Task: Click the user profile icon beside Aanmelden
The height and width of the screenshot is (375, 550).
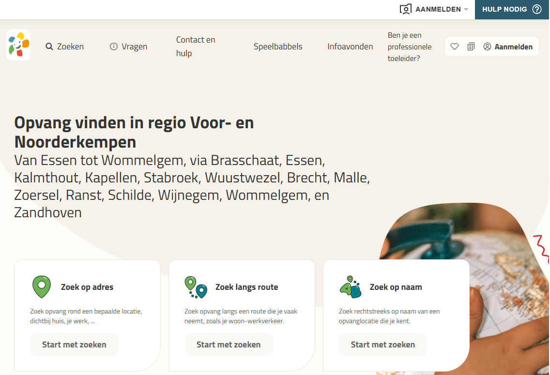Action: click(487, 46)
